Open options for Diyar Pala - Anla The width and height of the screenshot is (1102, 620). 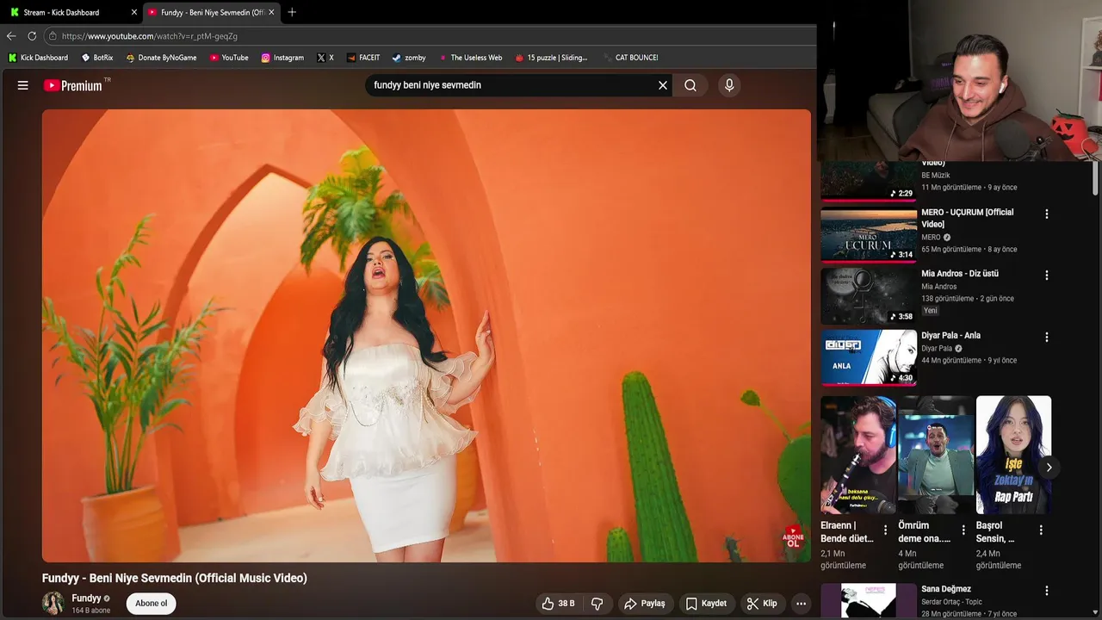pos(1047,337)
